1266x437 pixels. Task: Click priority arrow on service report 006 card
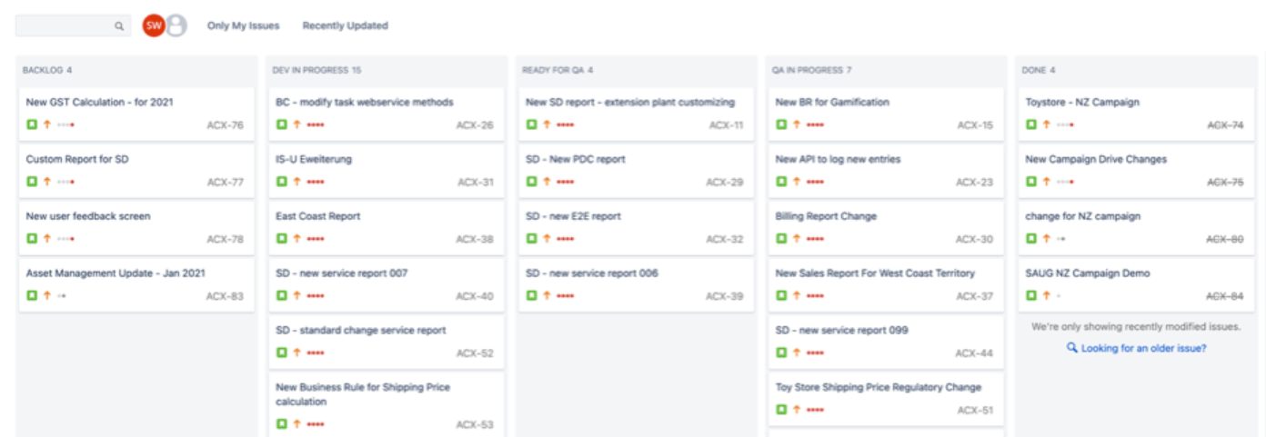pyautogui.click(x=547, y=296)
